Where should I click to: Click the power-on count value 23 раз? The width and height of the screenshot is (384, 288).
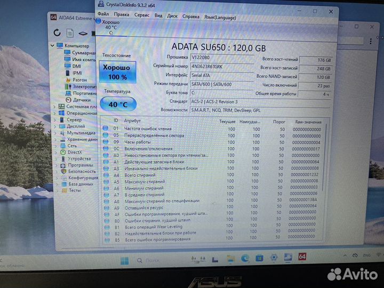point(315,86)
